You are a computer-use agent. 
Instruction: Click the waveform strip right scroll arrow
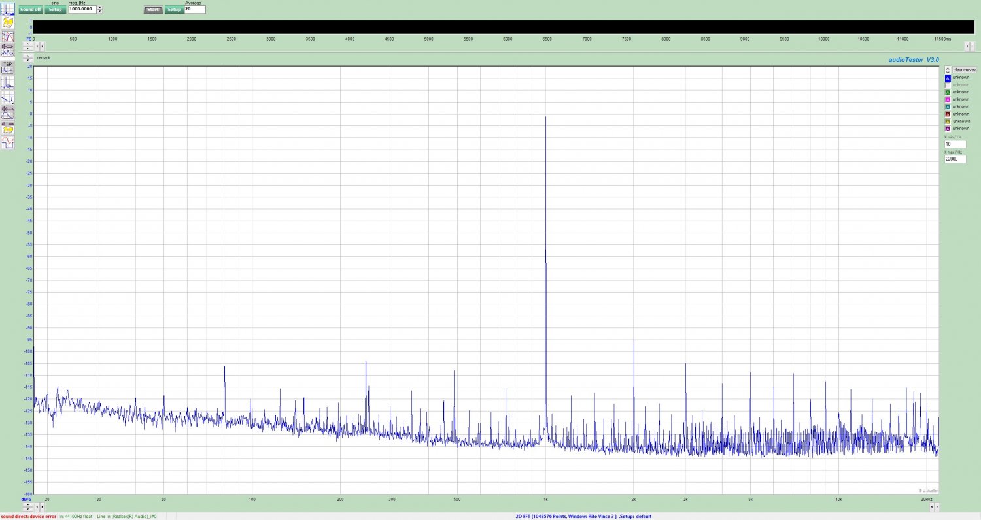pyautogui.click(x=42, y=46)
